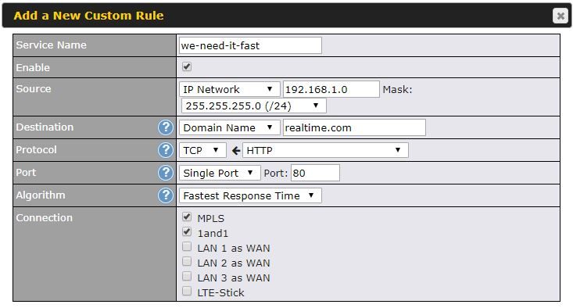The width and height of the screenshot is (573, 308).
Task: Uncheck the MPLS connection
Action: (187, 217)
